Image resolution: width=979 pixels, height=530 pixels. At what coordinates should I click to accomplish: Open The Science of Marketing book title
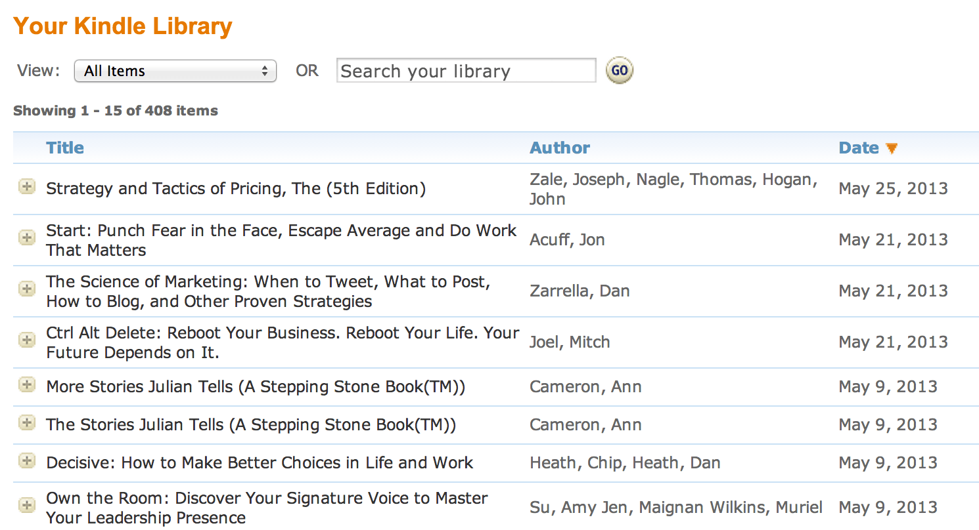(268, 291)
